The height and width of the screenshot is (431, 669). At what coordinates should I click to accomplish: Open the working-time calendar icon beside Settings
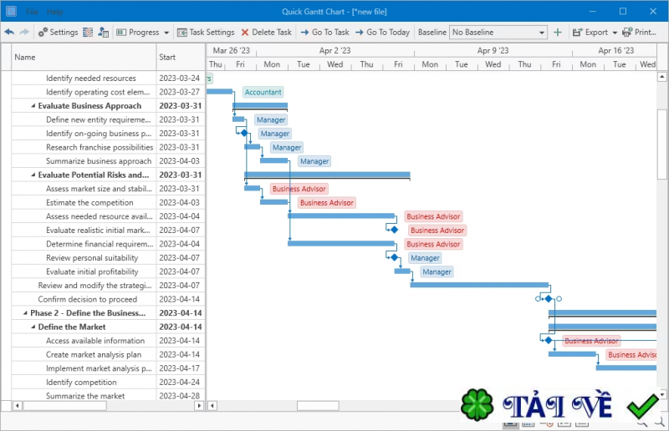click(x=88, y=33)
